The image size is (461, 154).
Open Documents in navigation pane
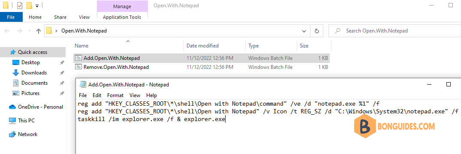34,83
